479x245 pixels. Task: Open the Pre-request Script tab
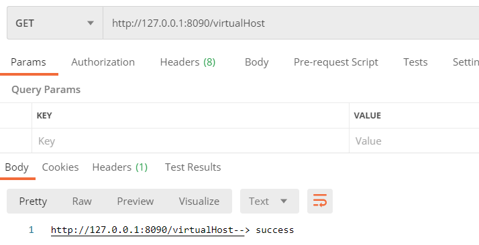pos(335,62)
